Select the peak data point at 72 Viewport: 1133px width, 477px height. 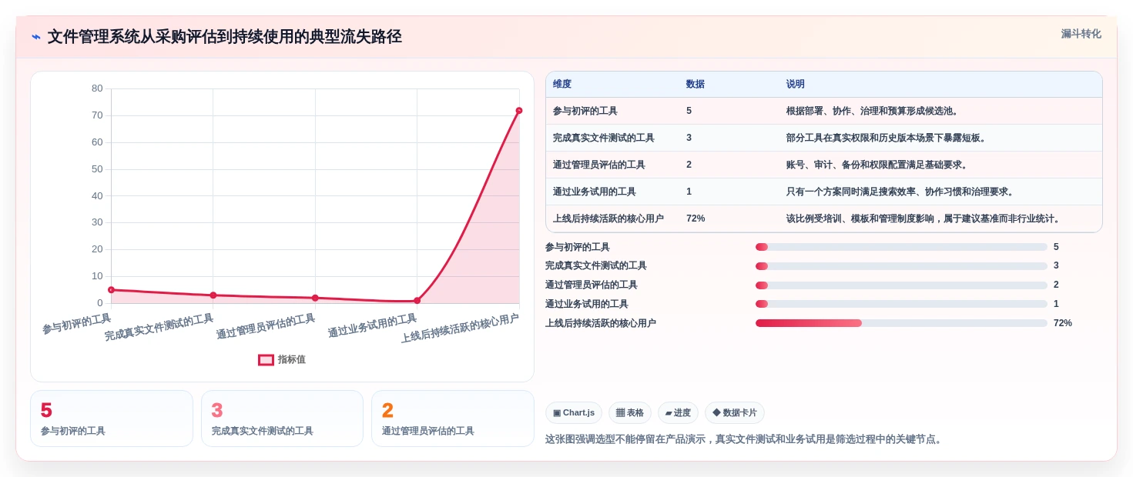519,111
